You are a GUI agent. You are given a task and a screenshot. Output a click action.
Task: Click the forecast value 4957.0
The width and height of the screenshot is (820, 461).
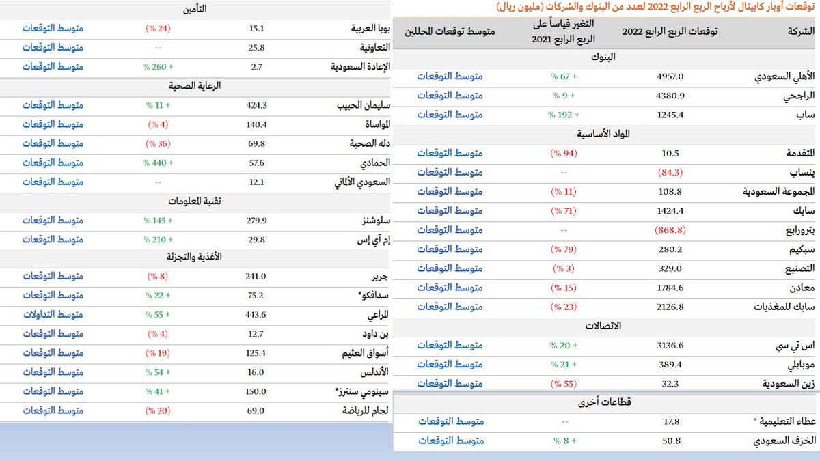(670, 76)
